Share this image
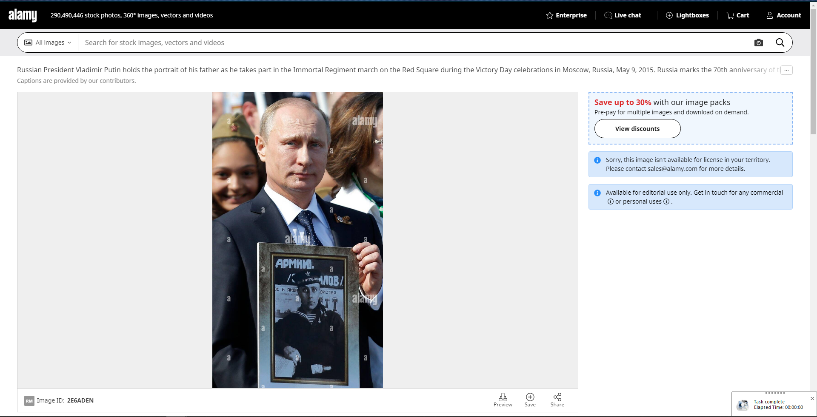817x417 pixels. click(557, 400)
